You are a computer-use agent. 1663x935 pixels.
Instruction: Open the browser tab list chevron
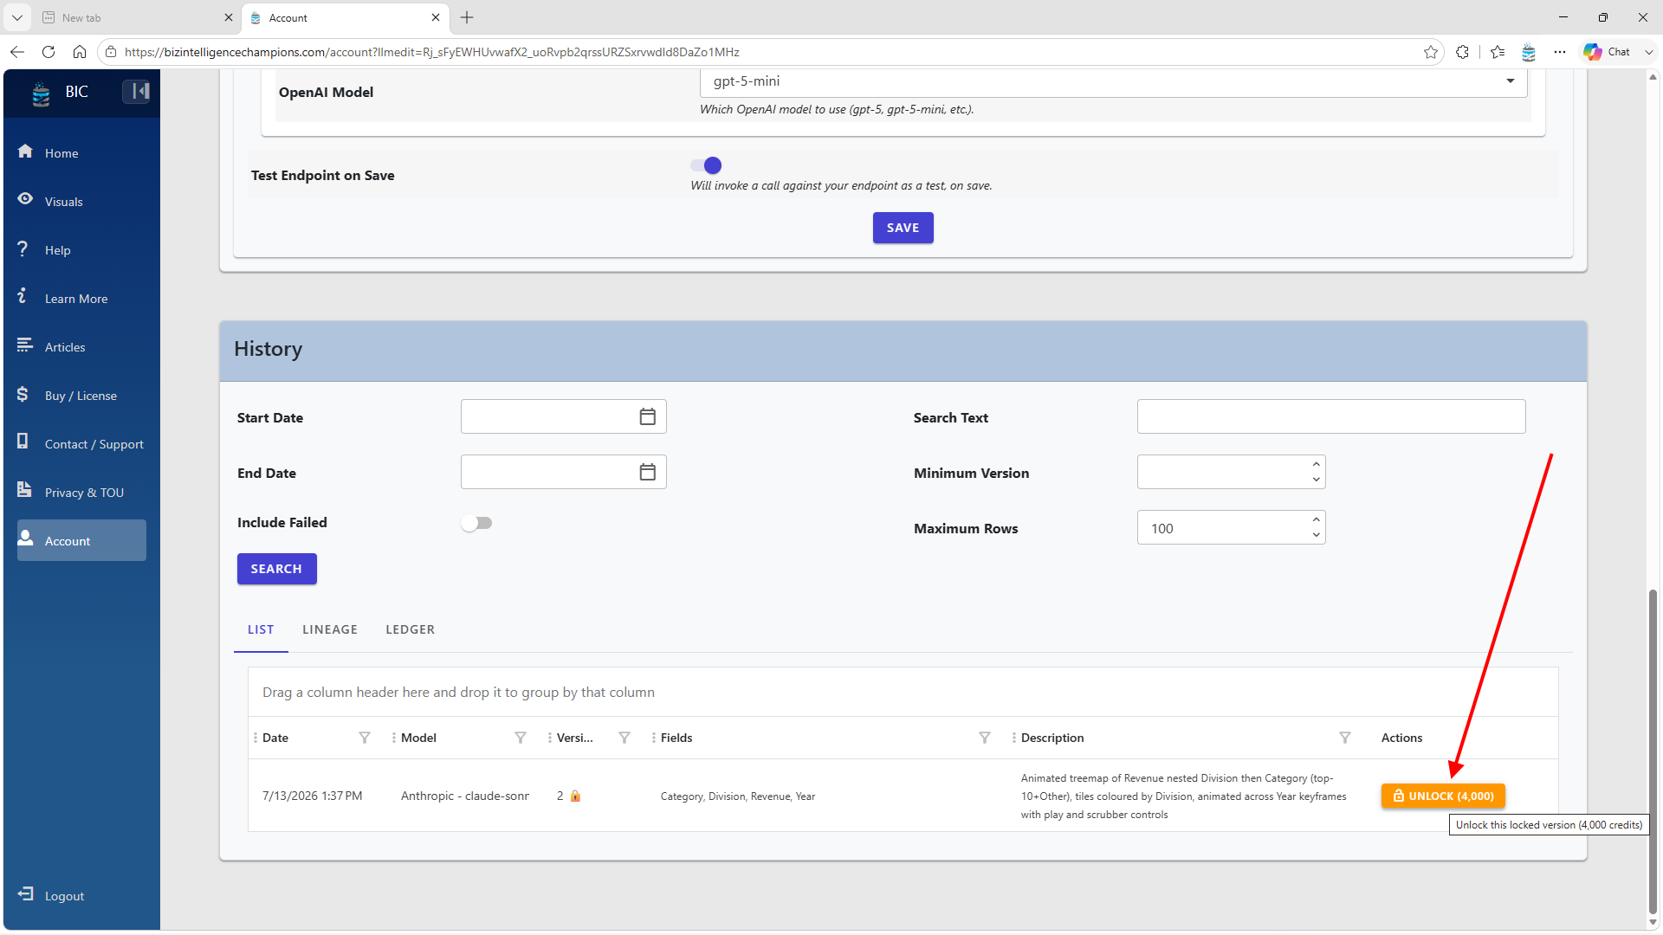16,17
